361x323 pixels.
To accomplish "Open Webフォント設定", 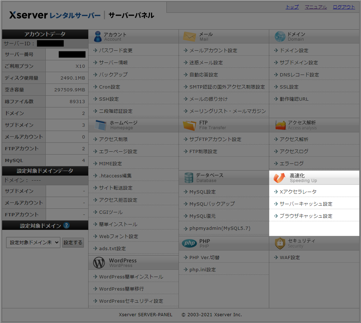I will (119, 237).
